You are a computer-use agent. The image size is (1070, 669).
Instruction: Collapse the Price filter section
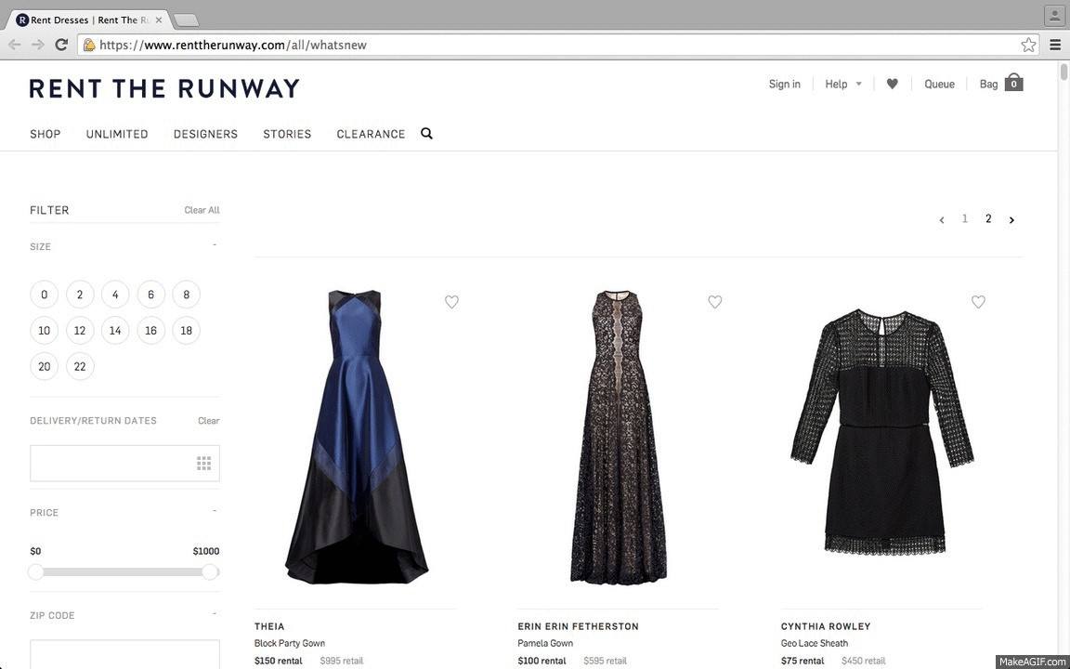pos(215,511)
